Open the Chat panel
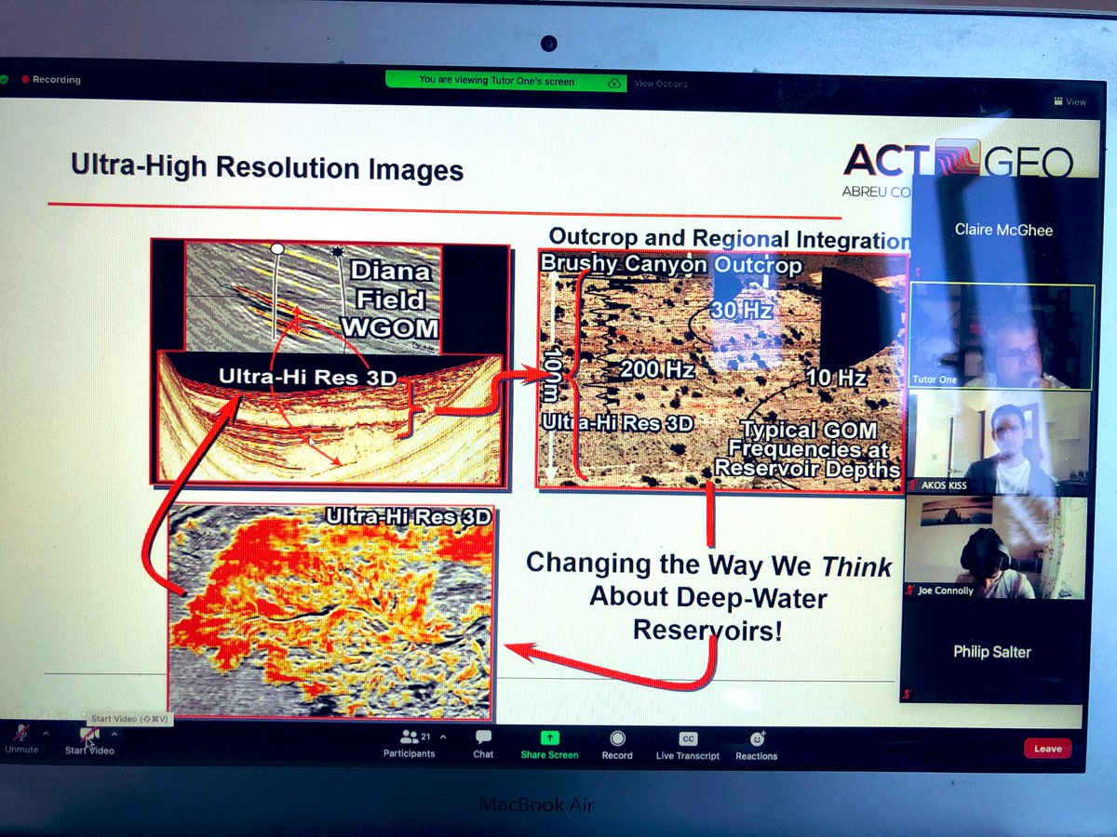 pyautogui.click(x=483, y=744)
